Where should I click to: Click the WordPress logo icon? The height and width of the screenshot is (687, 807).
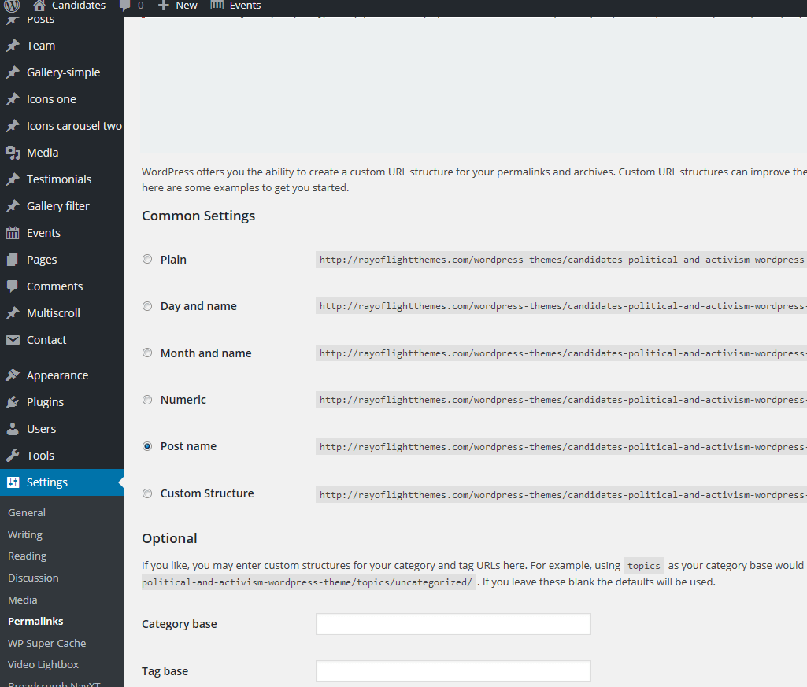(x=12, y=6)
